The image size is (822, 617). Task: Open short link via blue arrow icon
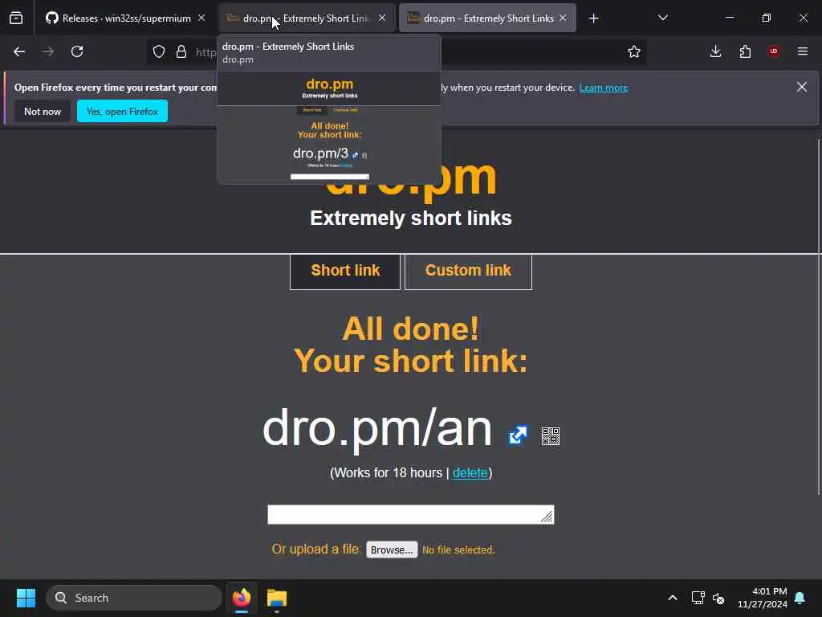[x=518, y=435]
